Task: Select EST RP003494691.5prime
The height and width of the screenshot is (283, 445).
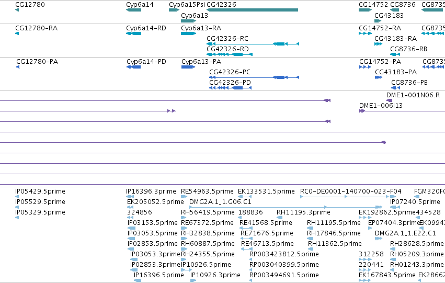Action: click(250, 280)
